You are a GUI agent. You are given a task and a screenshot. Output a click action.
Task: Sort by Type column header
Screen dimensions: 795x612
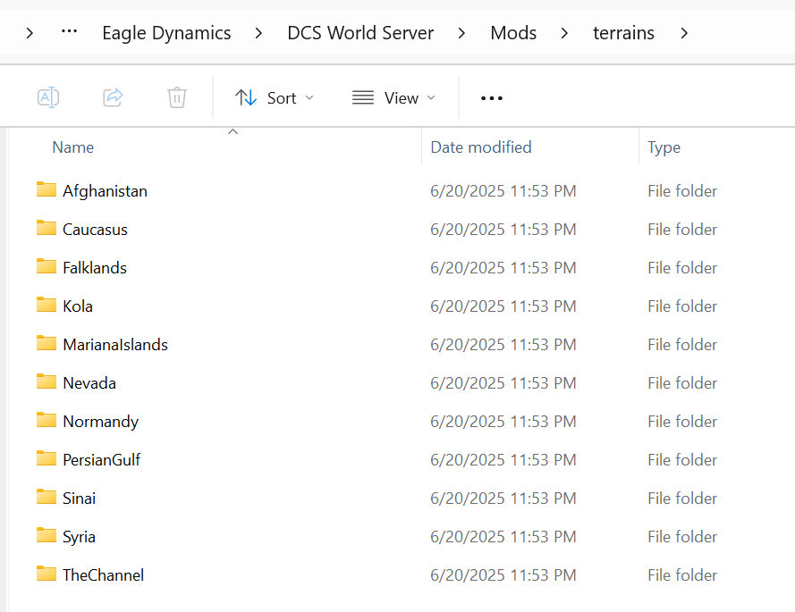[664, 147]
